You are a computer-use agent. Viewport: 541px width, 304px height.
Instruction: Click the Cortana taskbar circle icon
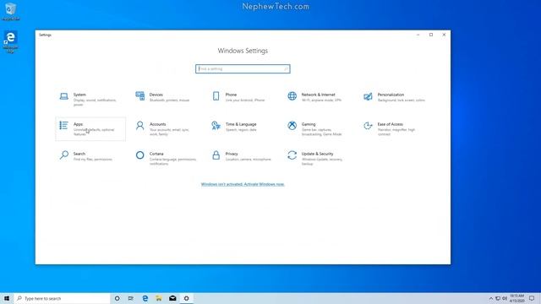pos(117,298)
